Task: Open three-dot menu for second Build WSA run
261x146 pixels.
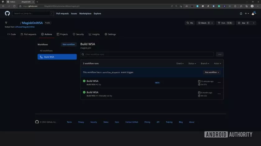Action: [219, 94]
